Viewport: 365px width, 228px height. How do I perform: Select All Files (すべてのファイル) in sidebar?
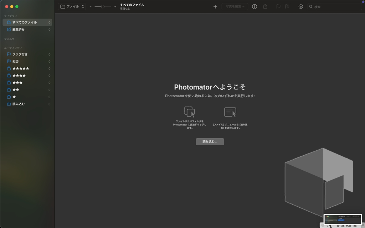pos(27,22)
